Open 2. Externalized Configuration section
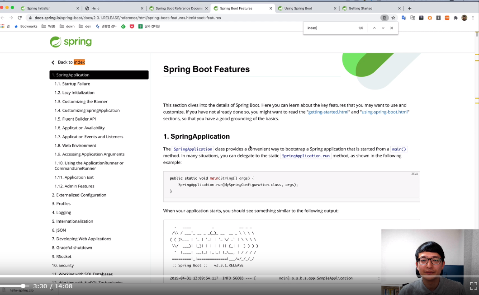Viewport: 479px width, 295px height. (x=79, y=195)
